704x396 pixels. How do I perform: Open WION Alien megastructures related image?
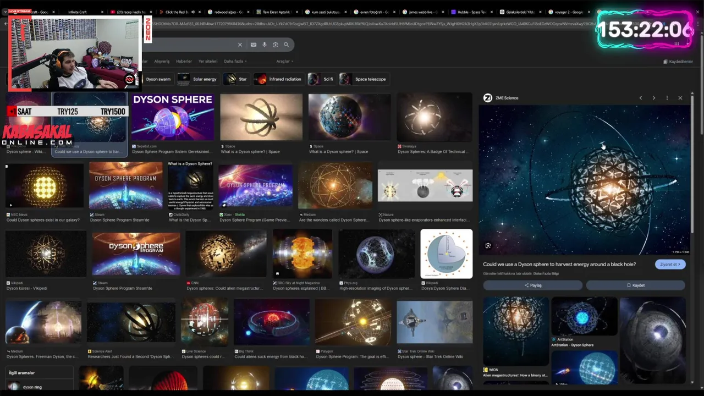[x=516, y=332]
